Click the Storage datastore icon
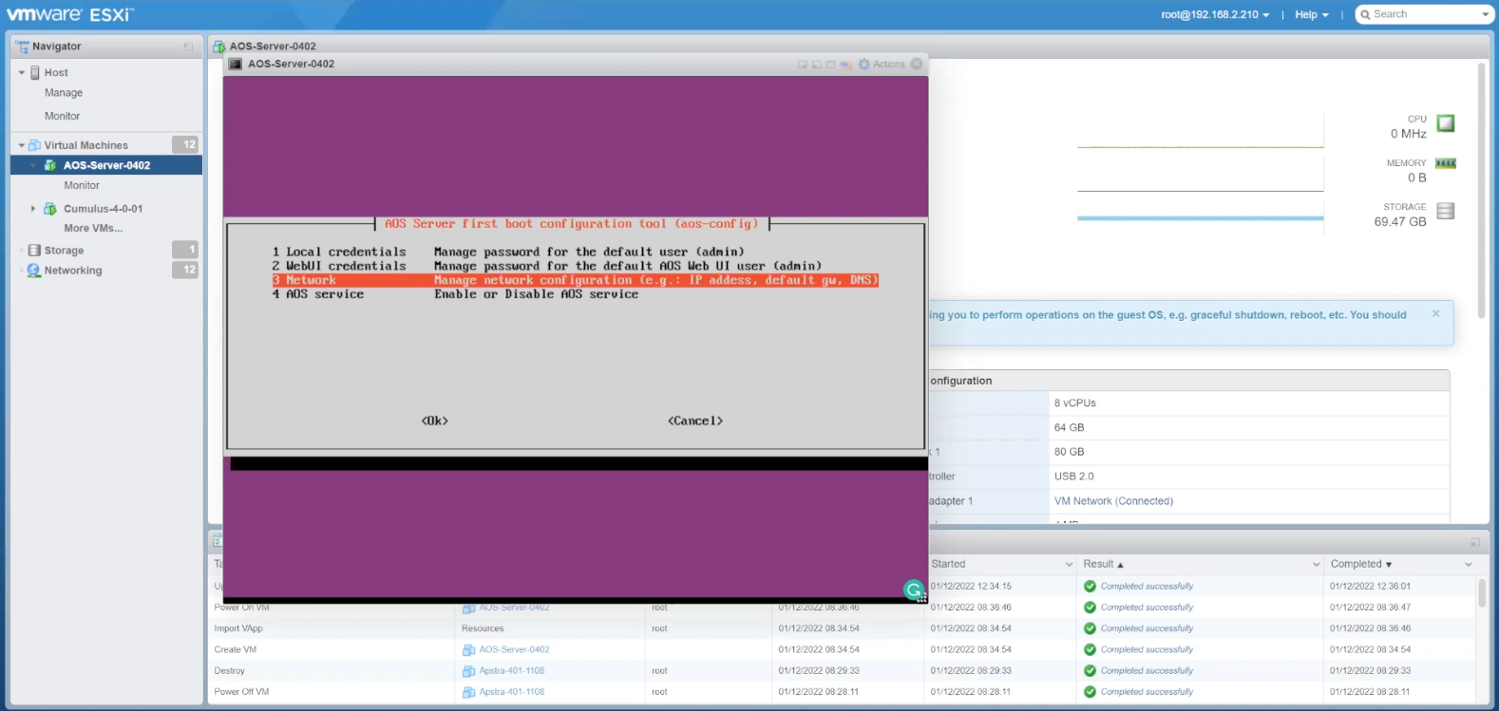Viewport: 1499px width, 711px height. pos(35,251)
